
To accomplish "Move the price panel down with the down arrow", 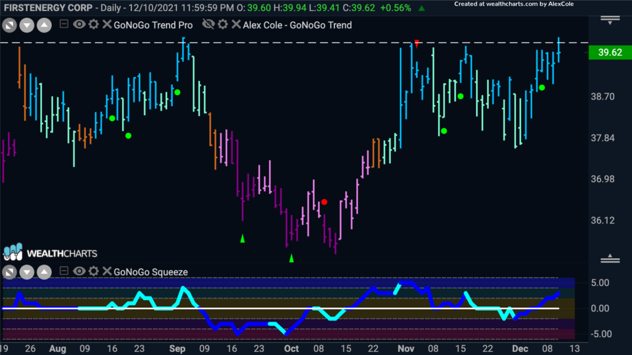I will point(27,25).
